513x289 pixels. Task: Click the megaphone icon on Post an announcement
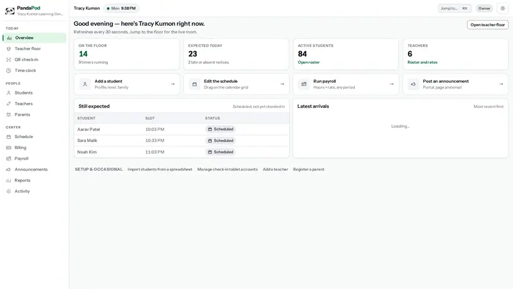pos(413,84)
